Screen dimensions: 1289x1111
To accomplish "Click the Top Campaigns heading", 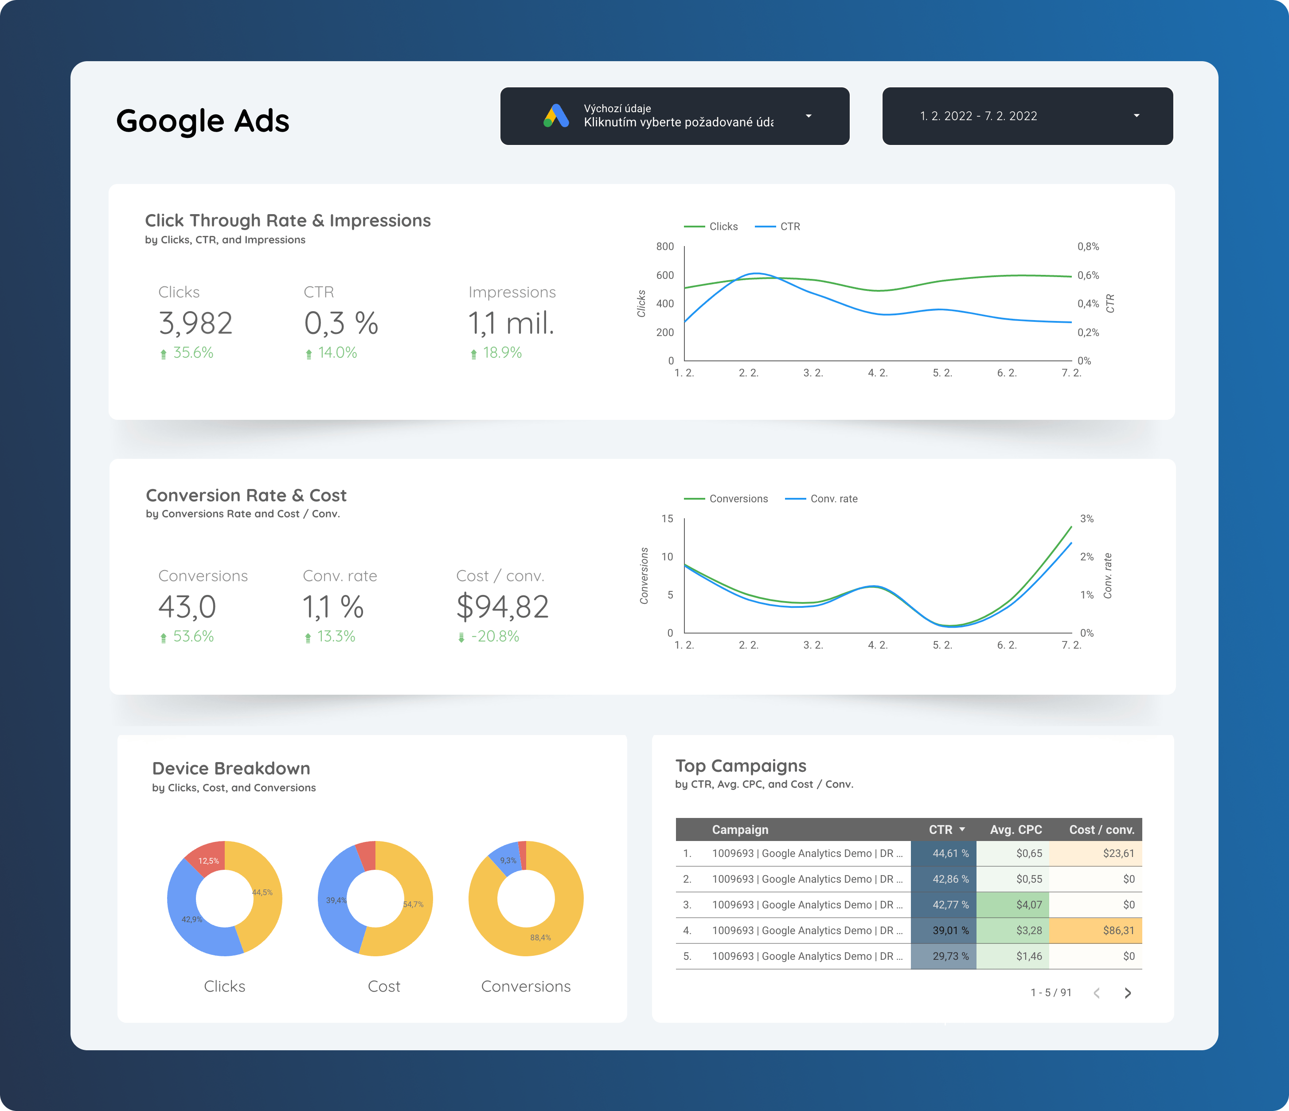I will click(741, 766).
